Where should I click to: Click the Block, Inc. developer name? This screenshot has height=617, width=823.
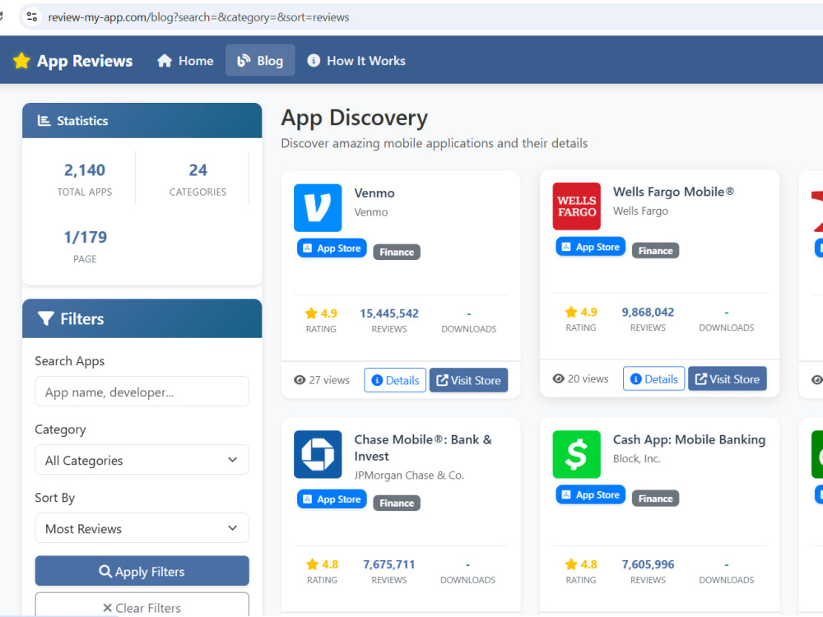click(x=637, y=458)
